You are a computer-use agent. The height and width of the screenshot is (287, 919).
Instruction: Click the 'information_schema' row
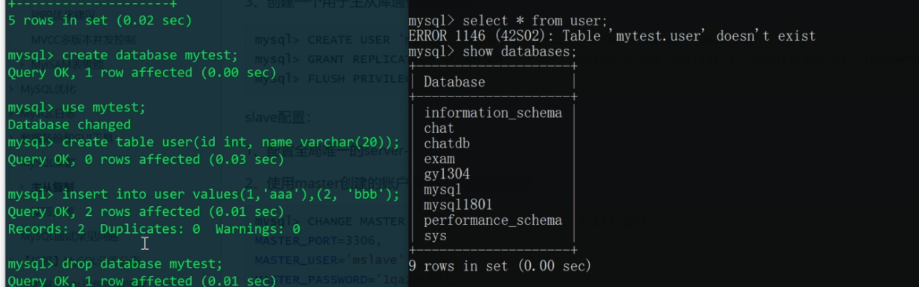(x=493, y=113)
